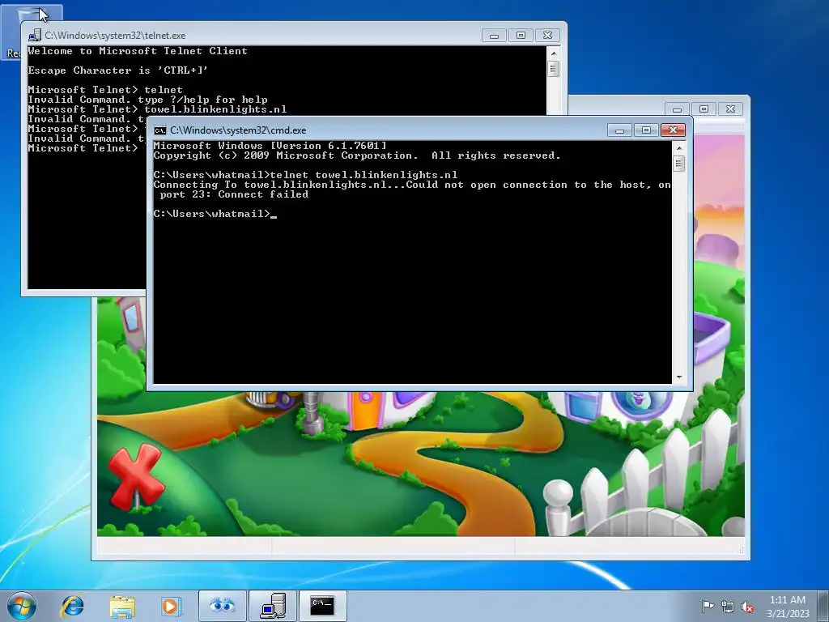
Task: Open the Windows Start menu orb
Action: click(22, 606)
